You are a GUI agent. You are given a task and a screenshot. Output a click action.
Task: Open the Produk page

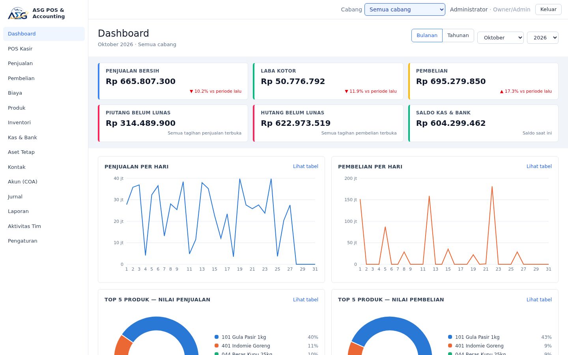pos(44,108)
